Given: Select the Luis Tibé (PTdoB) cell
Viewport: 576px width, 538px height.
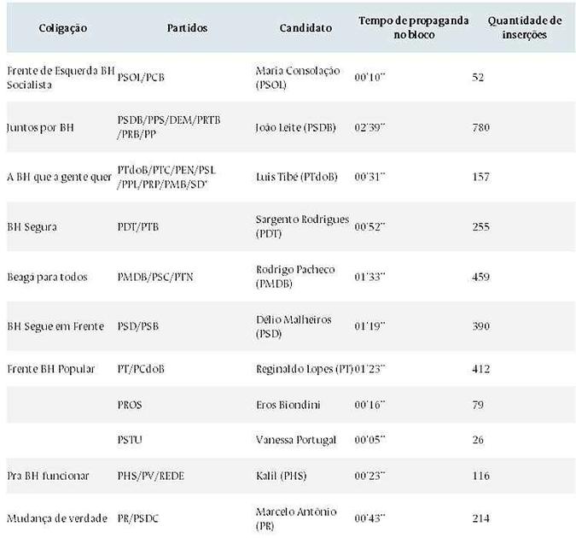Looking at the screenshot, I should pyautogui.click(x=297, y=177).
